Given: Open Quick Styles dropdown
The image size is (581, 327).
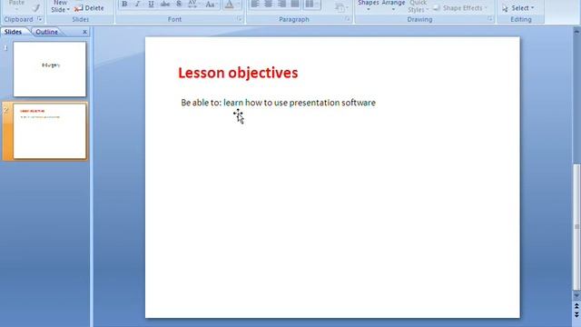Looking at the screenshot, I should pyautogui.click(x=419, y=6).
